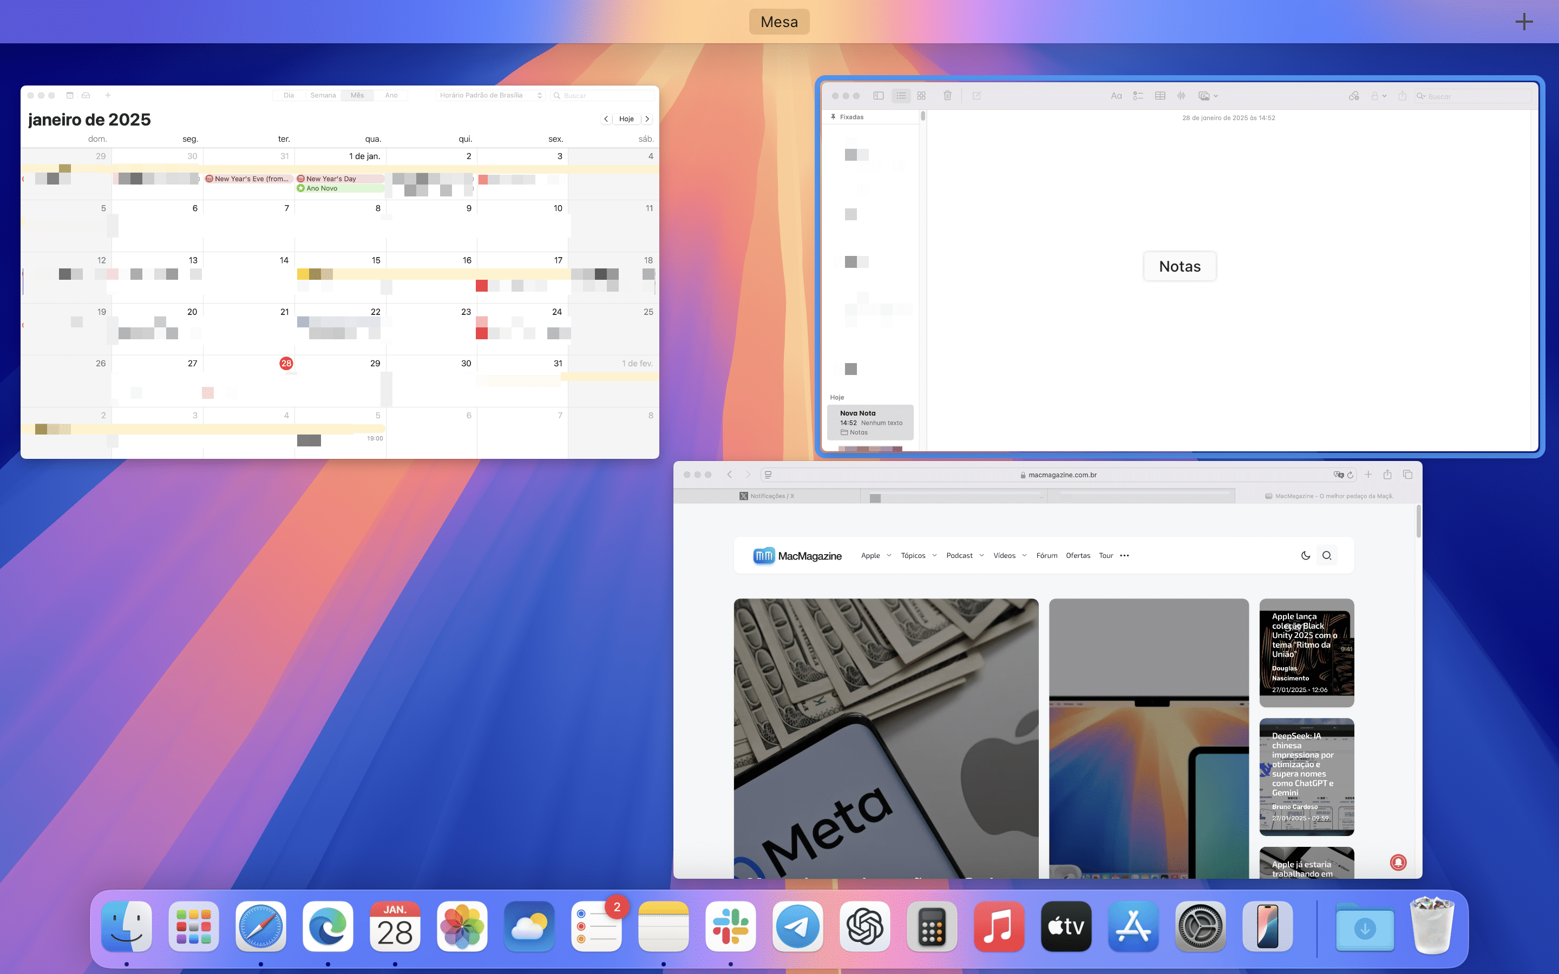Open Telegram from the Dock
1559x974 pixels.
[797, 926]
